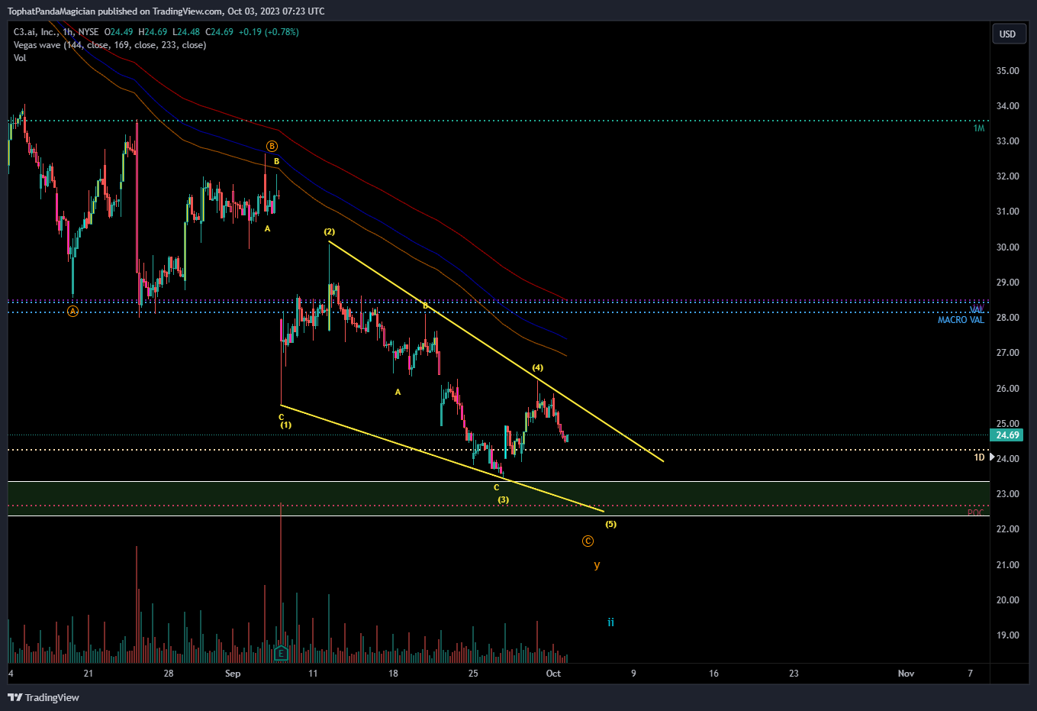The width and height of the screenshot is (1037, 711).
Task: Click the Vegas wave indicator legend
Action: click(x=110, y=45)
